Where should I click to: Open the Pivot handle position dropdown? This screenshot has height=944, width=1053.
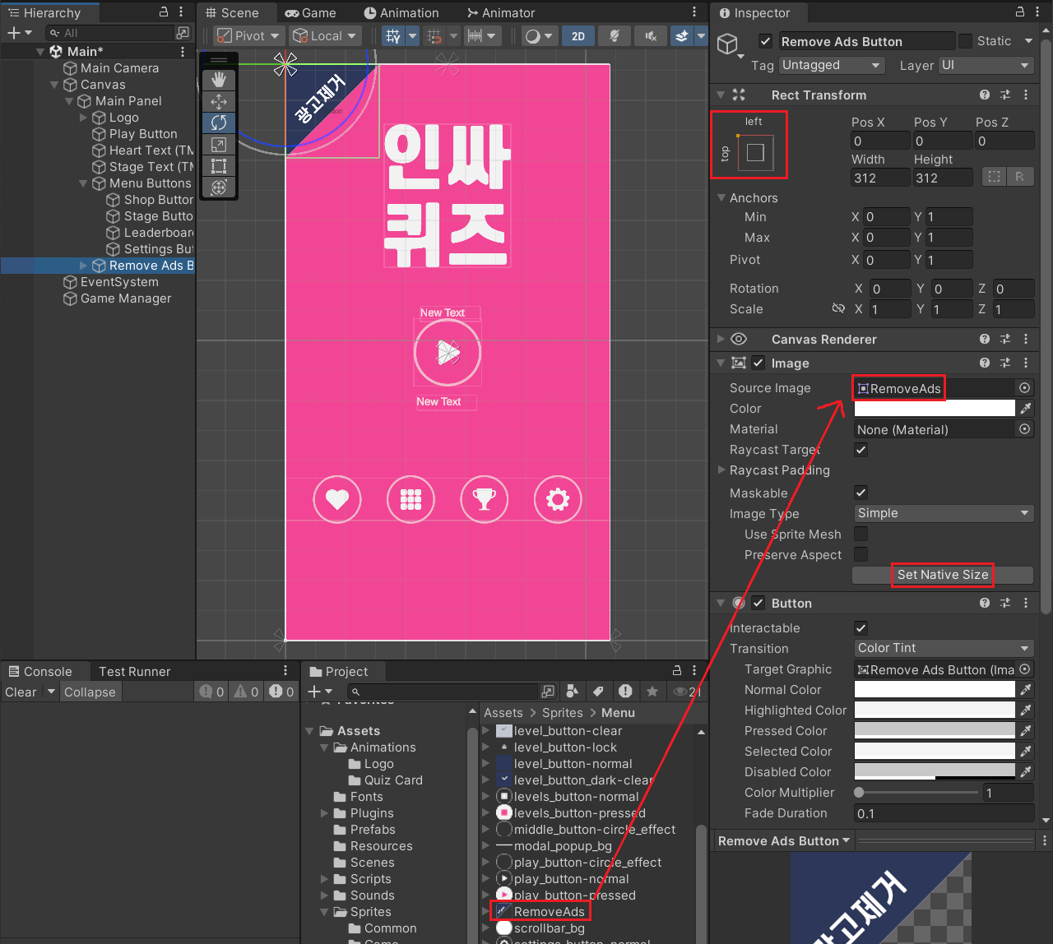pos(248,36)
